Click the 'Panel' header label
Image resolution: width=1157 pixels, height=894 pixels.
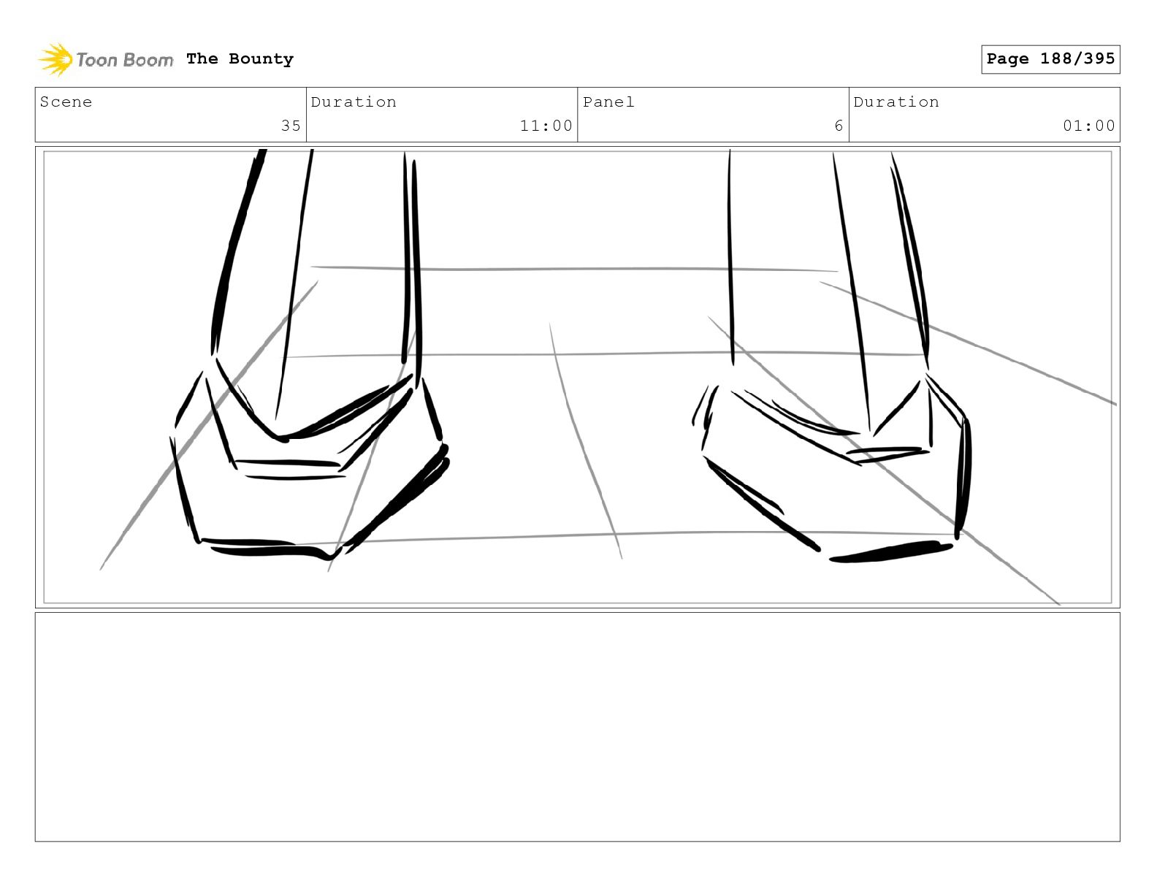pos(608,102)
